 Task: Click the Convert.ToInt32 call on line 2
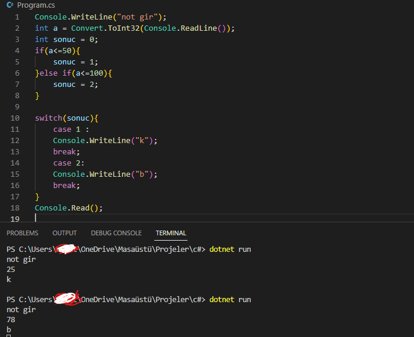(105, 28)
